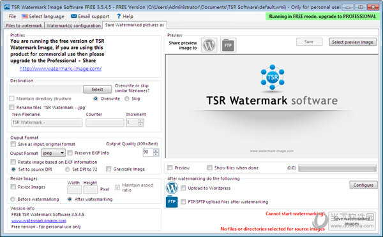Decrease Output Quality with down arrow
This screenshot has width=383, height=237.
(156, 154)
